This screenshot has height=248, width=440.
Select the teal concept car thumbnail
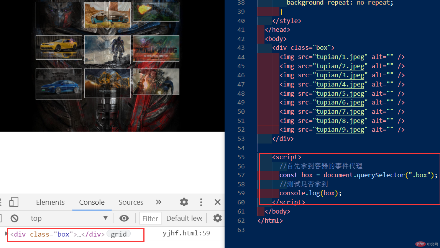(107, 15)
